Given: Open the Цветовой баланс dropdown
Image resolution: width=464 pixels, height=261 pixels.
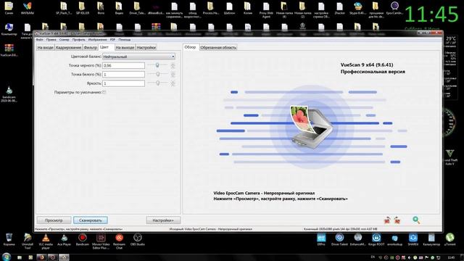Looking at the screenshot, I should click(x=138, y=57).
